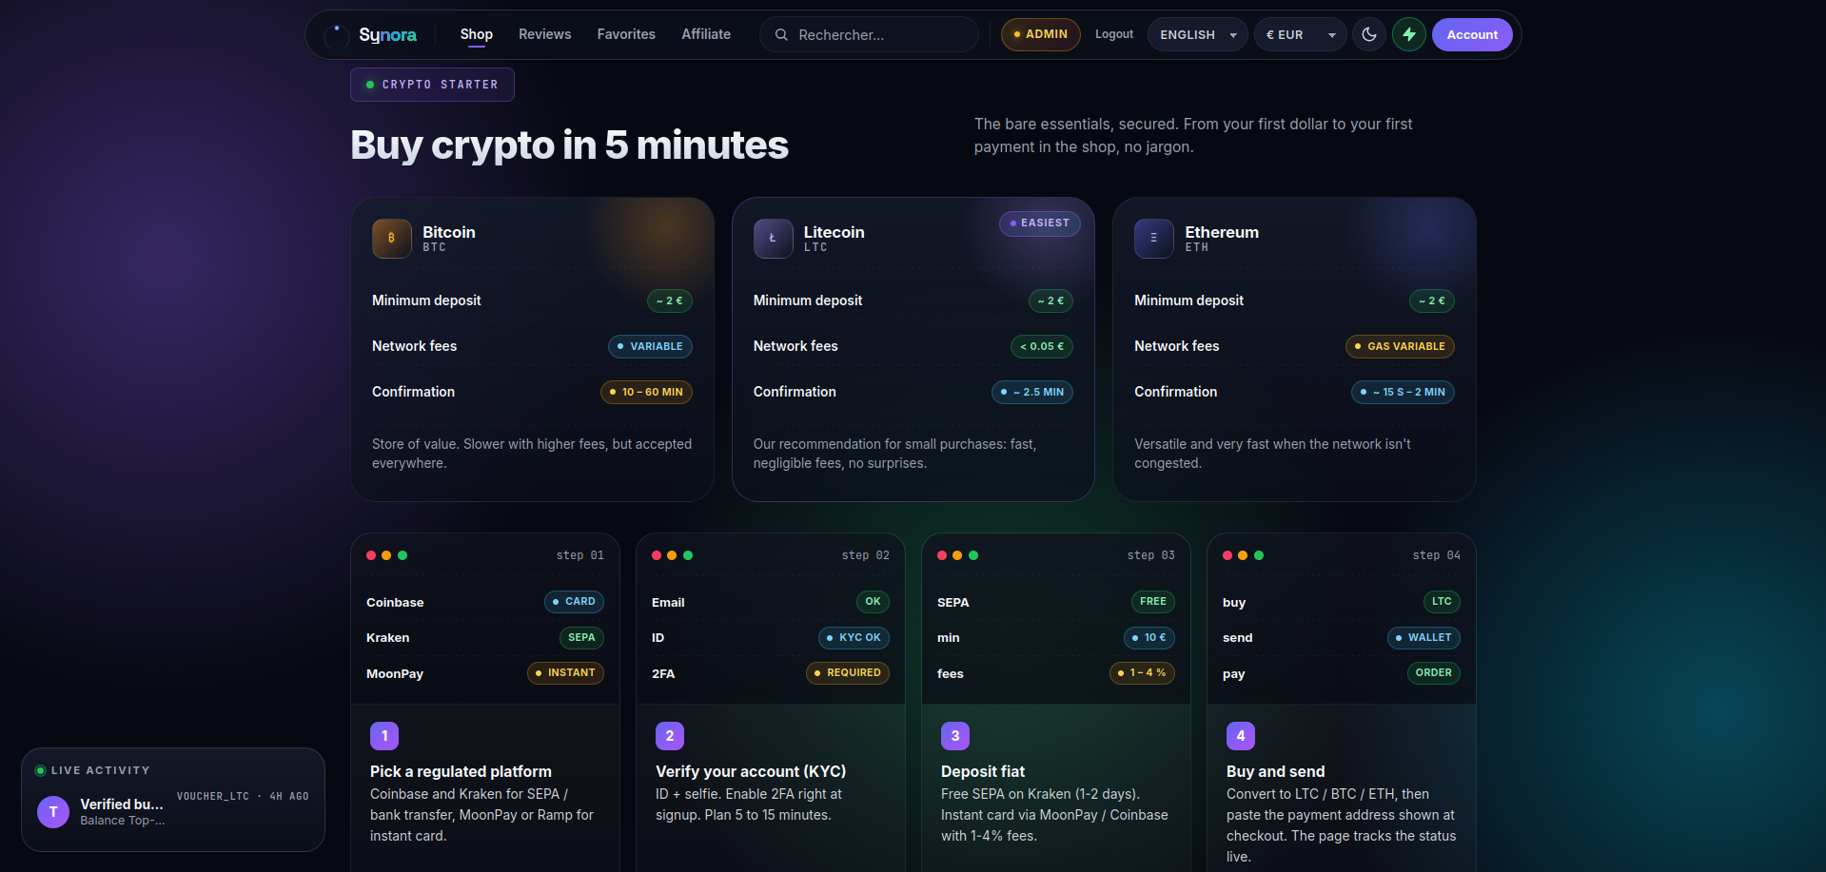Image resolution: width=1826 pixels, height=872 pixels.
Task: Go to the Reviews tab
Action: tap(545, 34)
